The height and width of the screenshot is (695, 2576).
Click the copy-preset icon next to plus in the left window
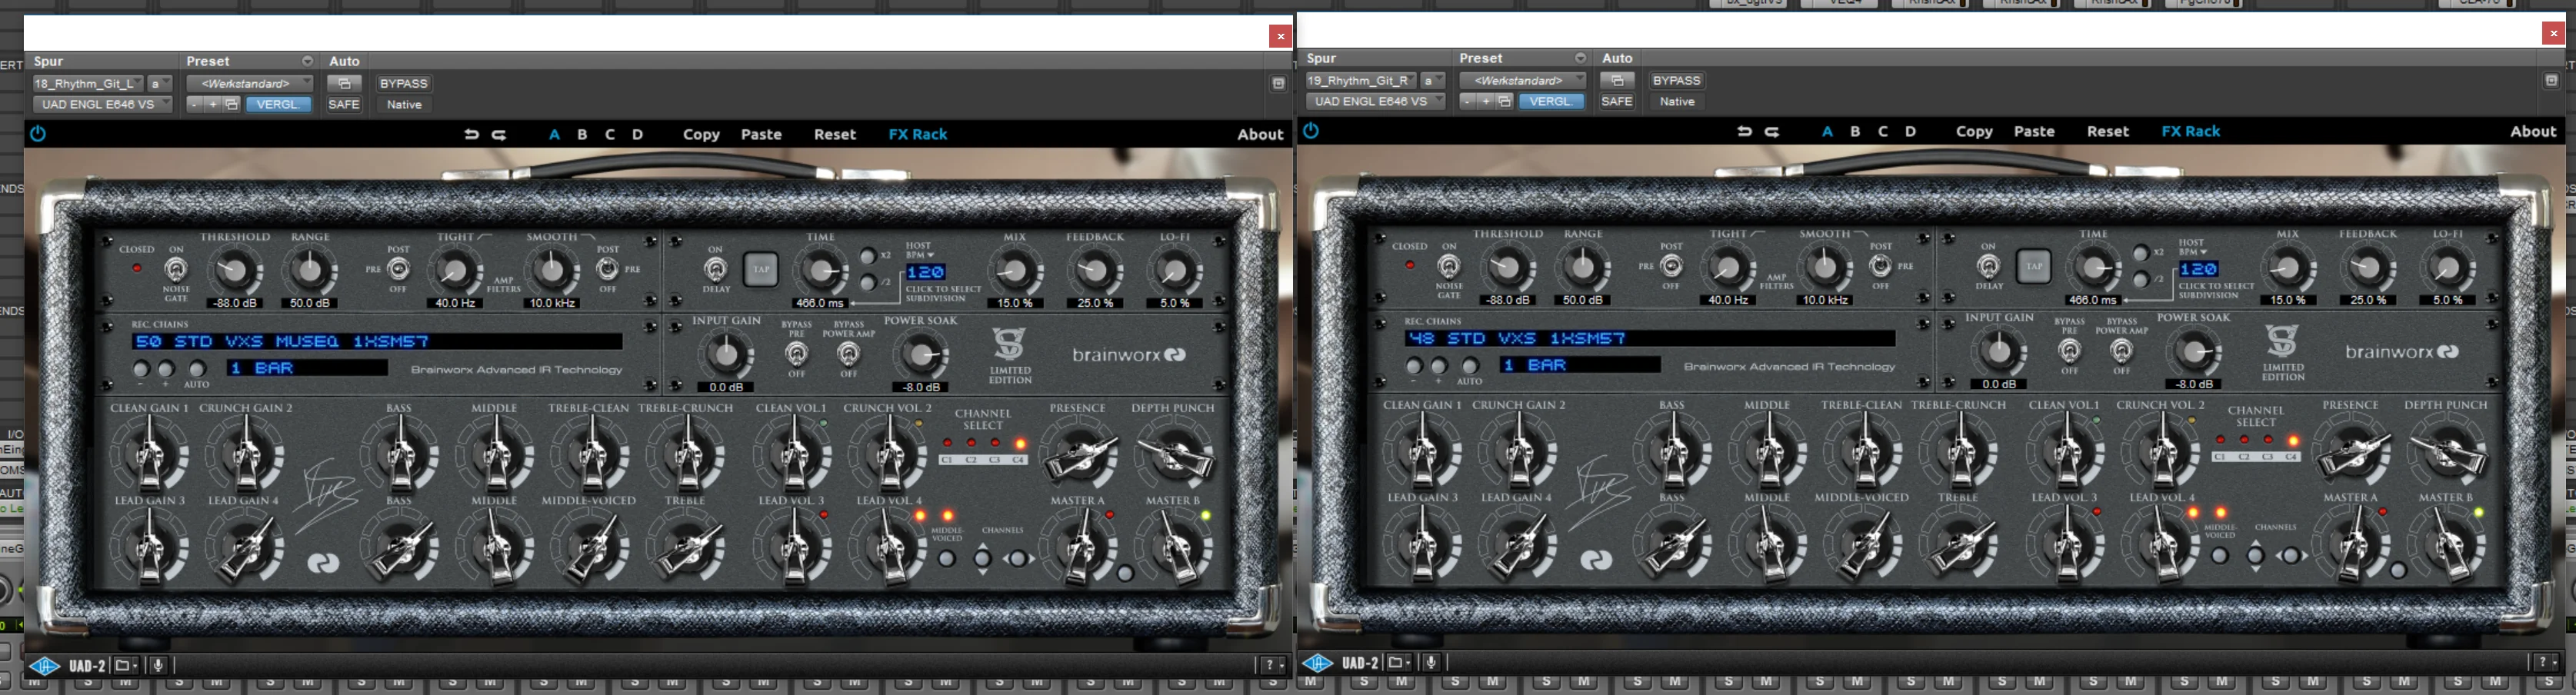(x=231, y=104)
